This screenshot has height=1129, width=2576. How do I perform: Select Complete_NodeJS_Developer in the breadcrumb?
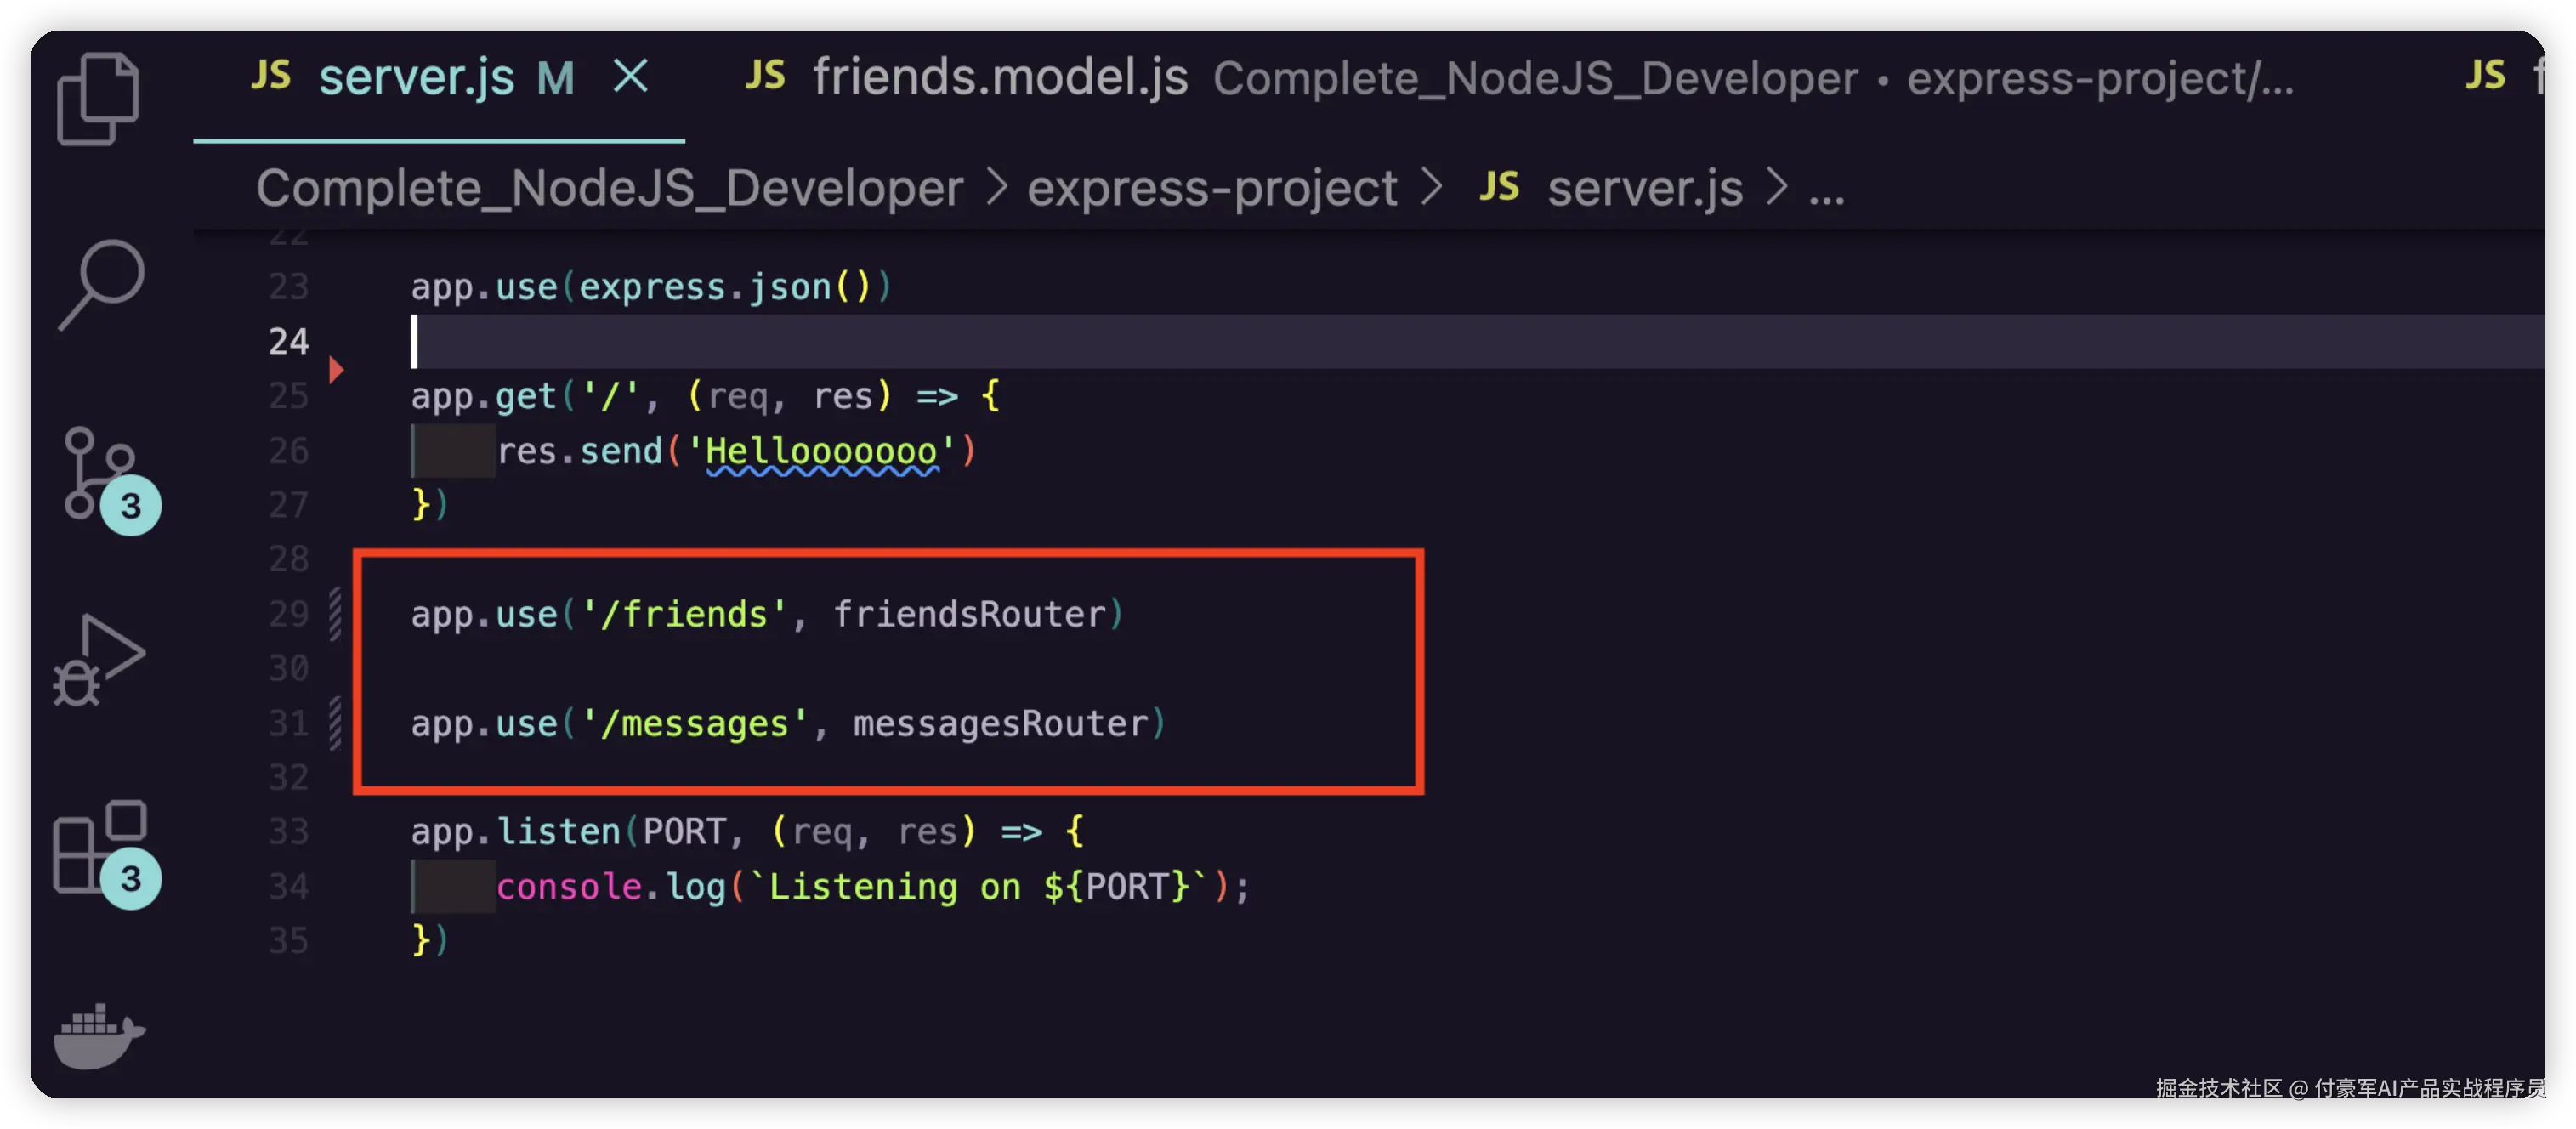click(x=609, y=188)
